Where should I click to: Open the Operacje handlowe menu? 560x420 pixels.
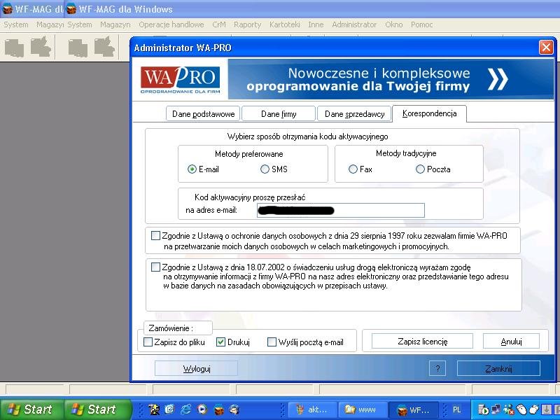coord(171,24)
